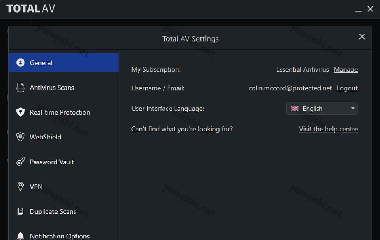Image resolution: width=380 pixels, height=240 pixels.
Task: Click the Logout link
Action: pyautogui.click(x=347, y=88)
